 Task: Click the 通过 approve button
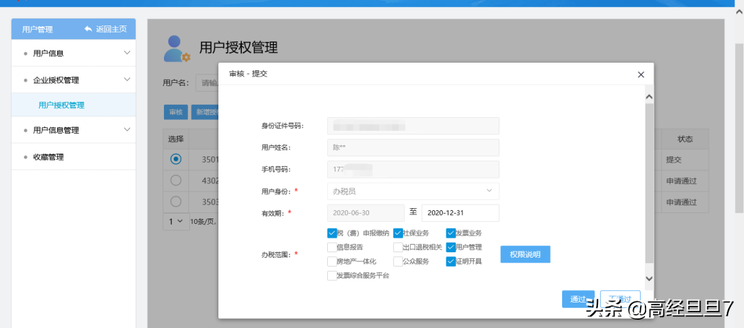pos(578,299)
